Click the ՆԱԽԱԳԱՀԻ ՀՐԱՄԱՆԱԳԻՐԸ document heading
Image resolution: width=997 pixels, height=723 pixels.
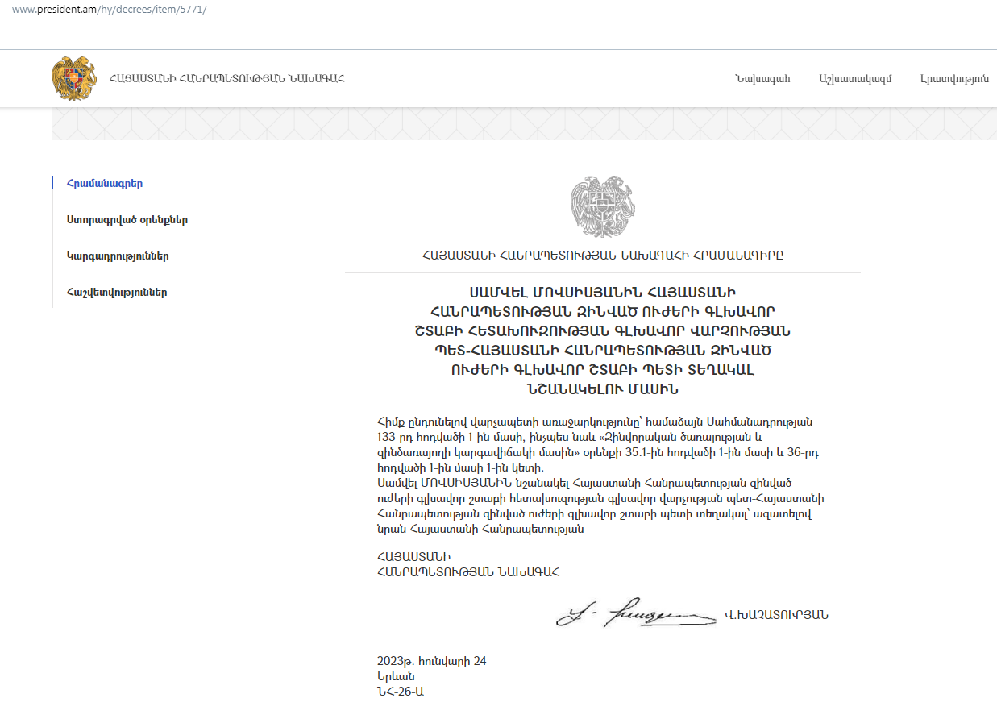[602, 256]
